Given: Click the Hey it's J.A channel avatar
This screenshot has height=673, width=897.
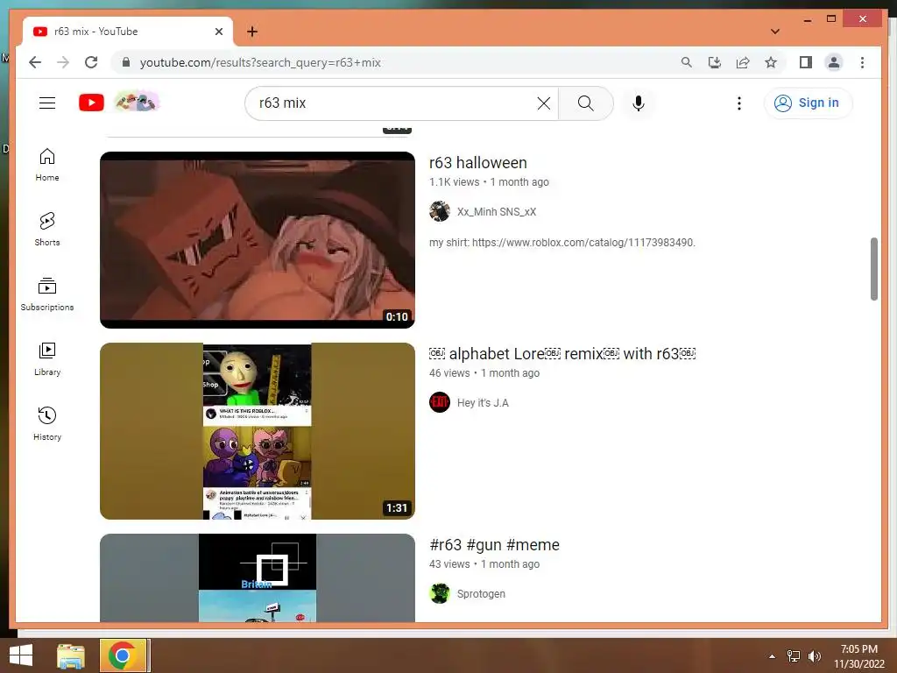Looking at the screenshot, I should click(x=440, y=403).
